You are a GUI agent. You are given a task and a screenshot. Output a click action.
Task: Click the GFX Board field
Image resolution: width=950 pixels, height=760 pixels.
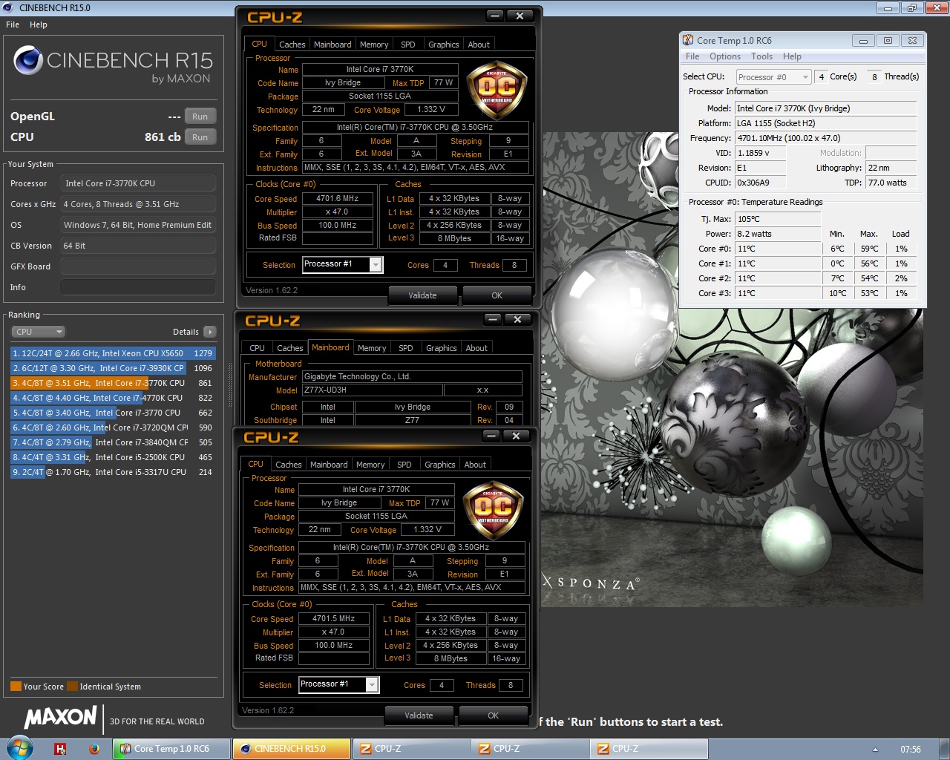click(138, 266)
